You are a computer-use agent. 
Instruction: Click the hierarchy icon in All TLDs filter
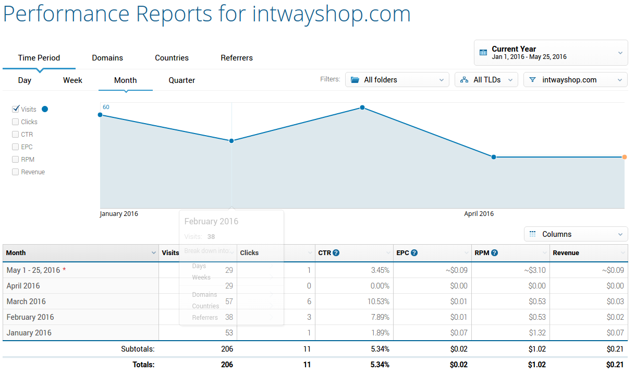pyautogui.click(x=464, y=80)
